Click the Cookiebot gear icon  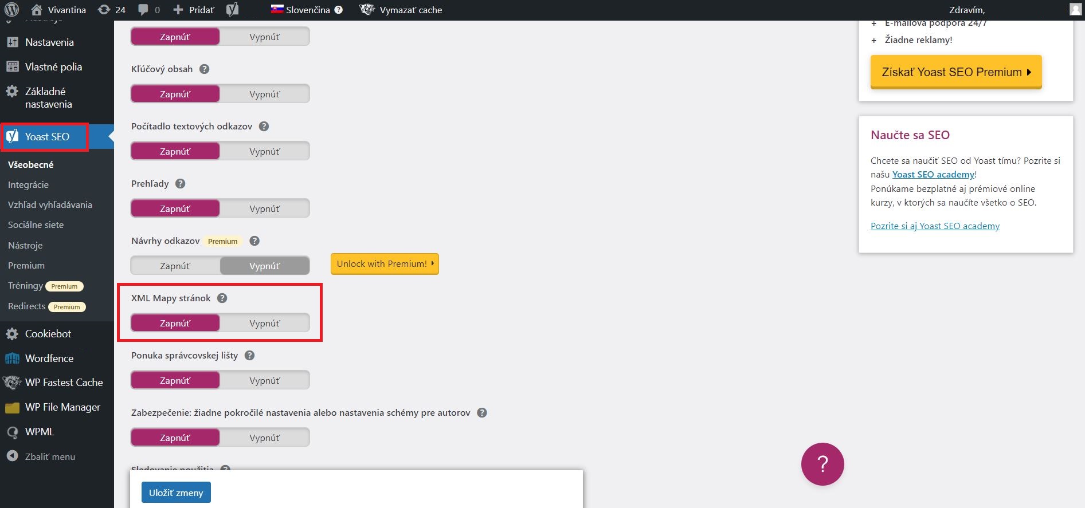tap(12, 334)
